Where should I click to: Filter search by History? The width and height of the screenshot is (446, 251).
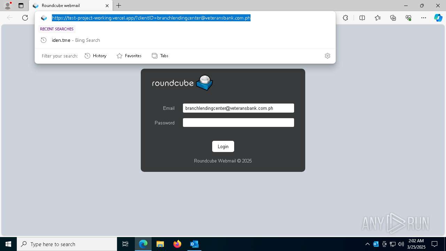(95, 56)
